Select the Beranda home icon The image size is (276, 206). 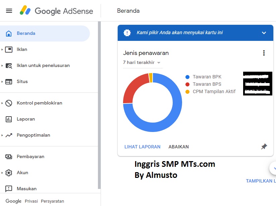[x=8, y=33]
